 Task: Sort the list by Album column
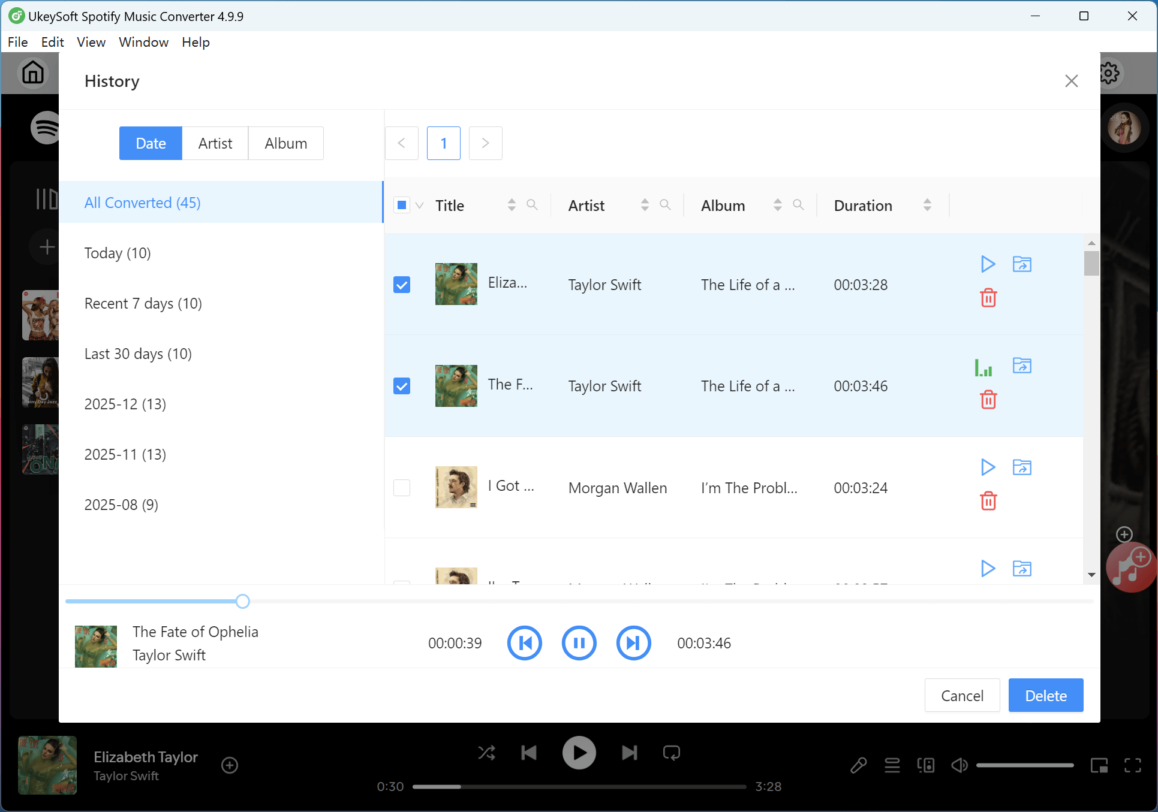[777, 205]
